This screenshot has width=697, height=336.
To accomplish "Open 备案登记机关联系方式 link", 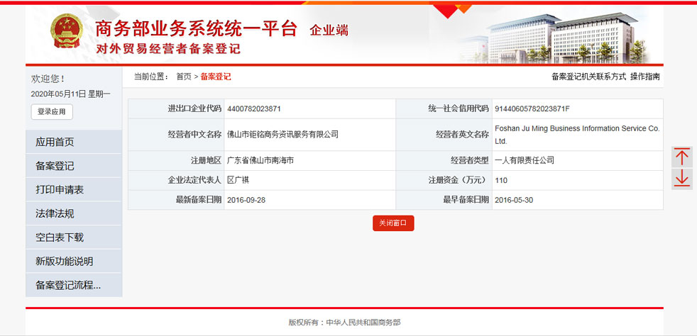I will [588, 77].
